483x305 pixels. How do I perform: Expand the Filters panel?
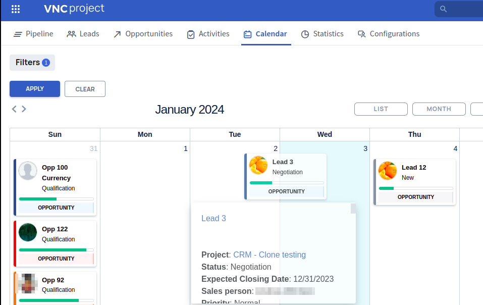(x=32, y=63)
